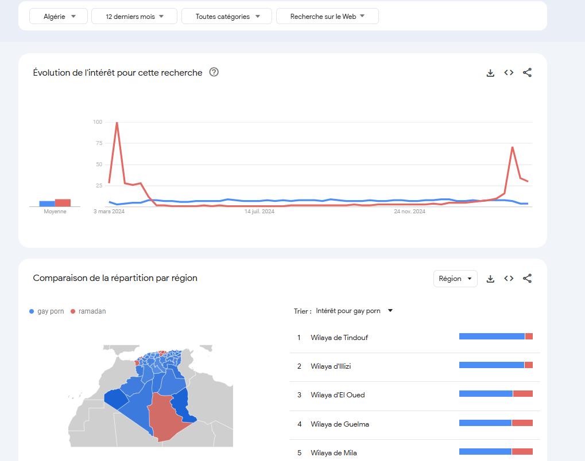Image resolution: width=585 pixels, height=461 pixels.
Task: Download the interest over time chart data
Action: 490,73
